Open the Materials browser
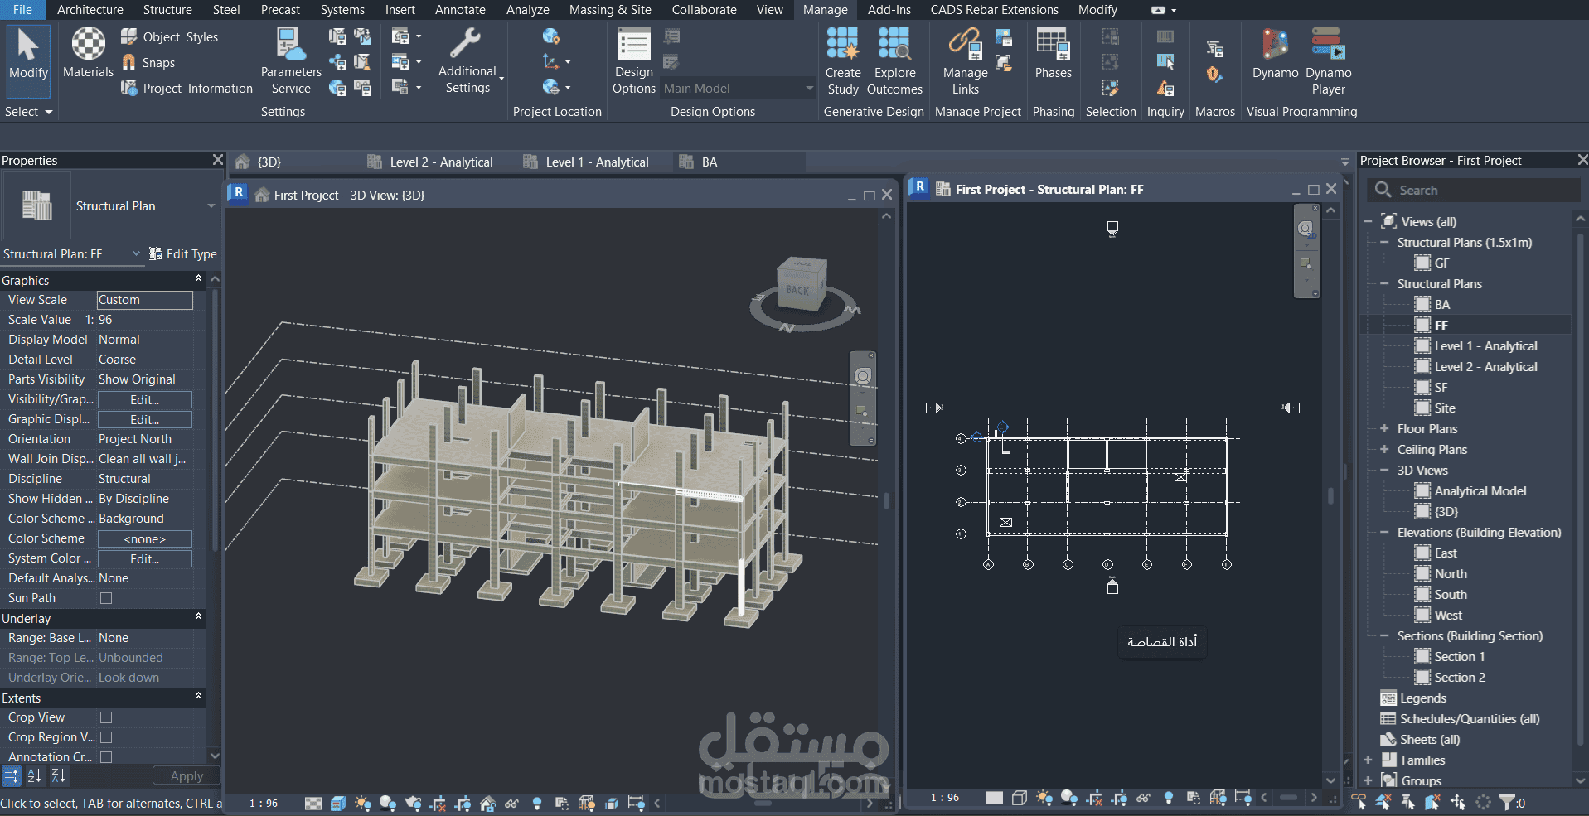The image size is (1589, 816). [x=88, y=54]
